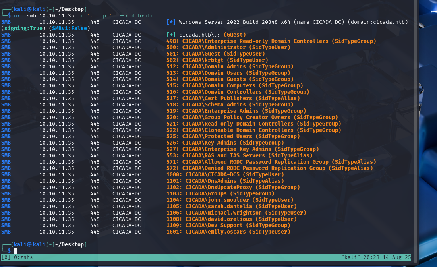Click the 525: CICADA\Protected Users entry
437x267 pixels.
pyautogui.click(x=233, y=137)
